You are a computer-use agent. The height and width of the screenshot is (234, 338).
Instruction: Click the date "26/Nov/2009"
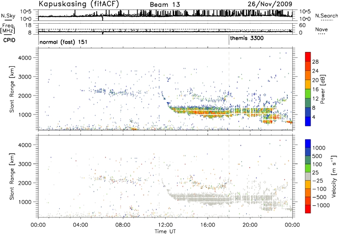click(270, 4)
